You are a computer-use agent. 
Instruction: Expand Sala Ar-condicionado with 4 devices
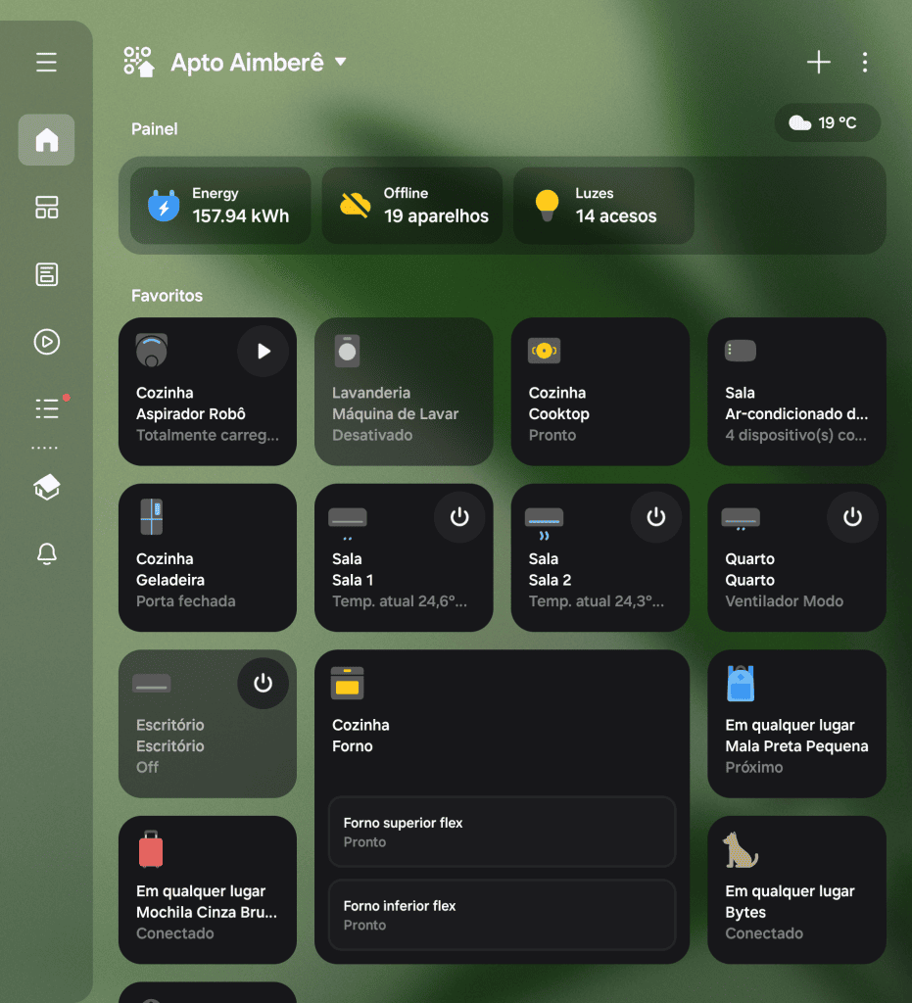pos(796,392)
